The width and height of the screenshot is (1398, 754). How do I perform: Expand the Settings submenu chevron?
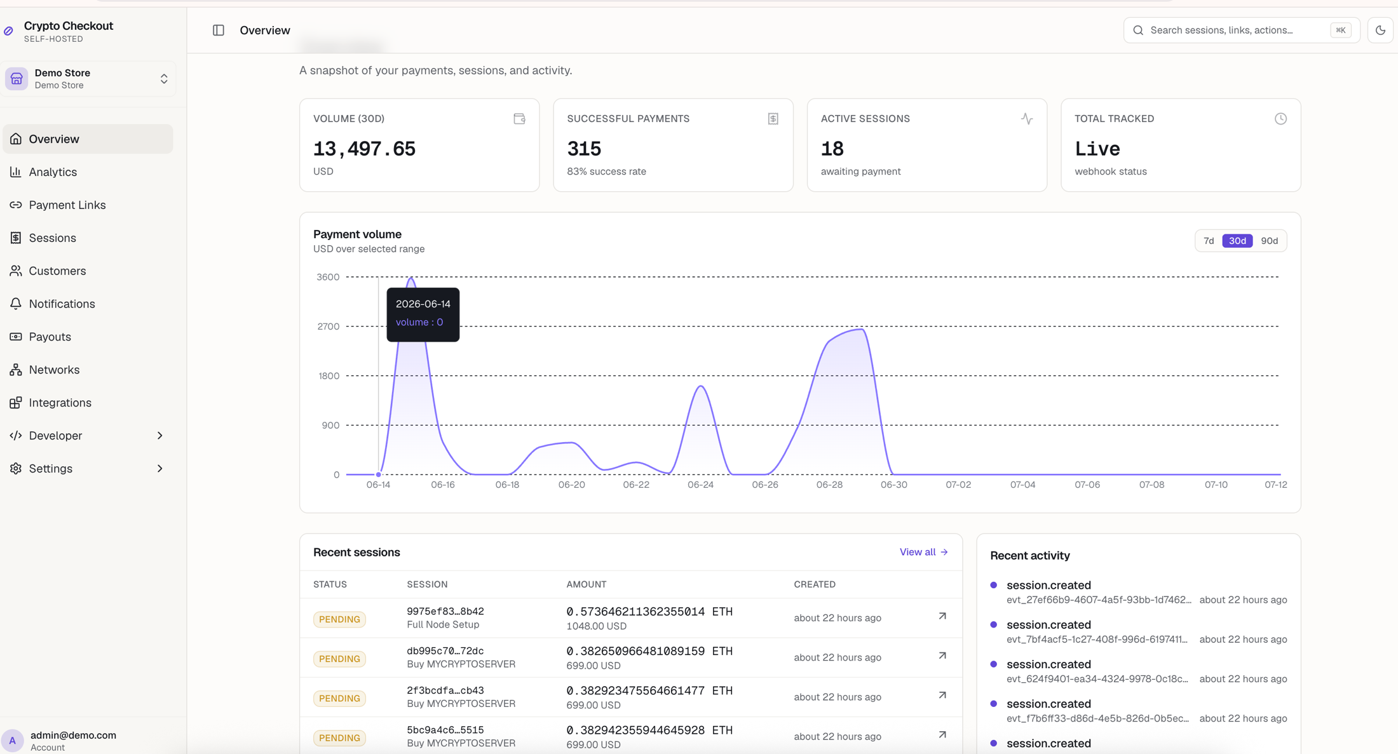[x=160, y=468]
